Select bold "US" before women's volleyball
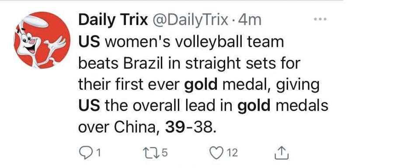Viewport: 411px width, 168px height. tap(89, 42)
